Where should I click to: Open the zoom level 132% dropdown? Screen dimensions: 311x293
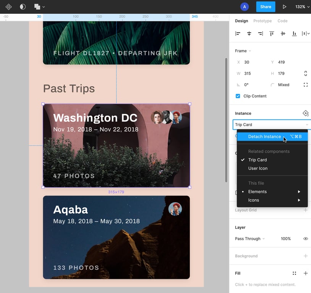click(302, 7)
